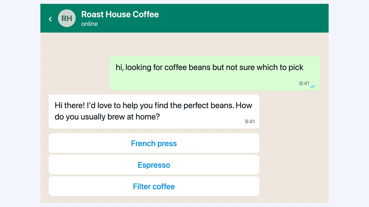
Task: Click the read receipt double-check icon
Action: [x=312, y=86]
